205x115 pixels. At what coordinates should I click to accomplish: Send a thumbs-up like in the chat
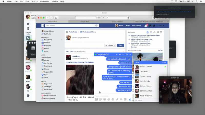[130, 99]
